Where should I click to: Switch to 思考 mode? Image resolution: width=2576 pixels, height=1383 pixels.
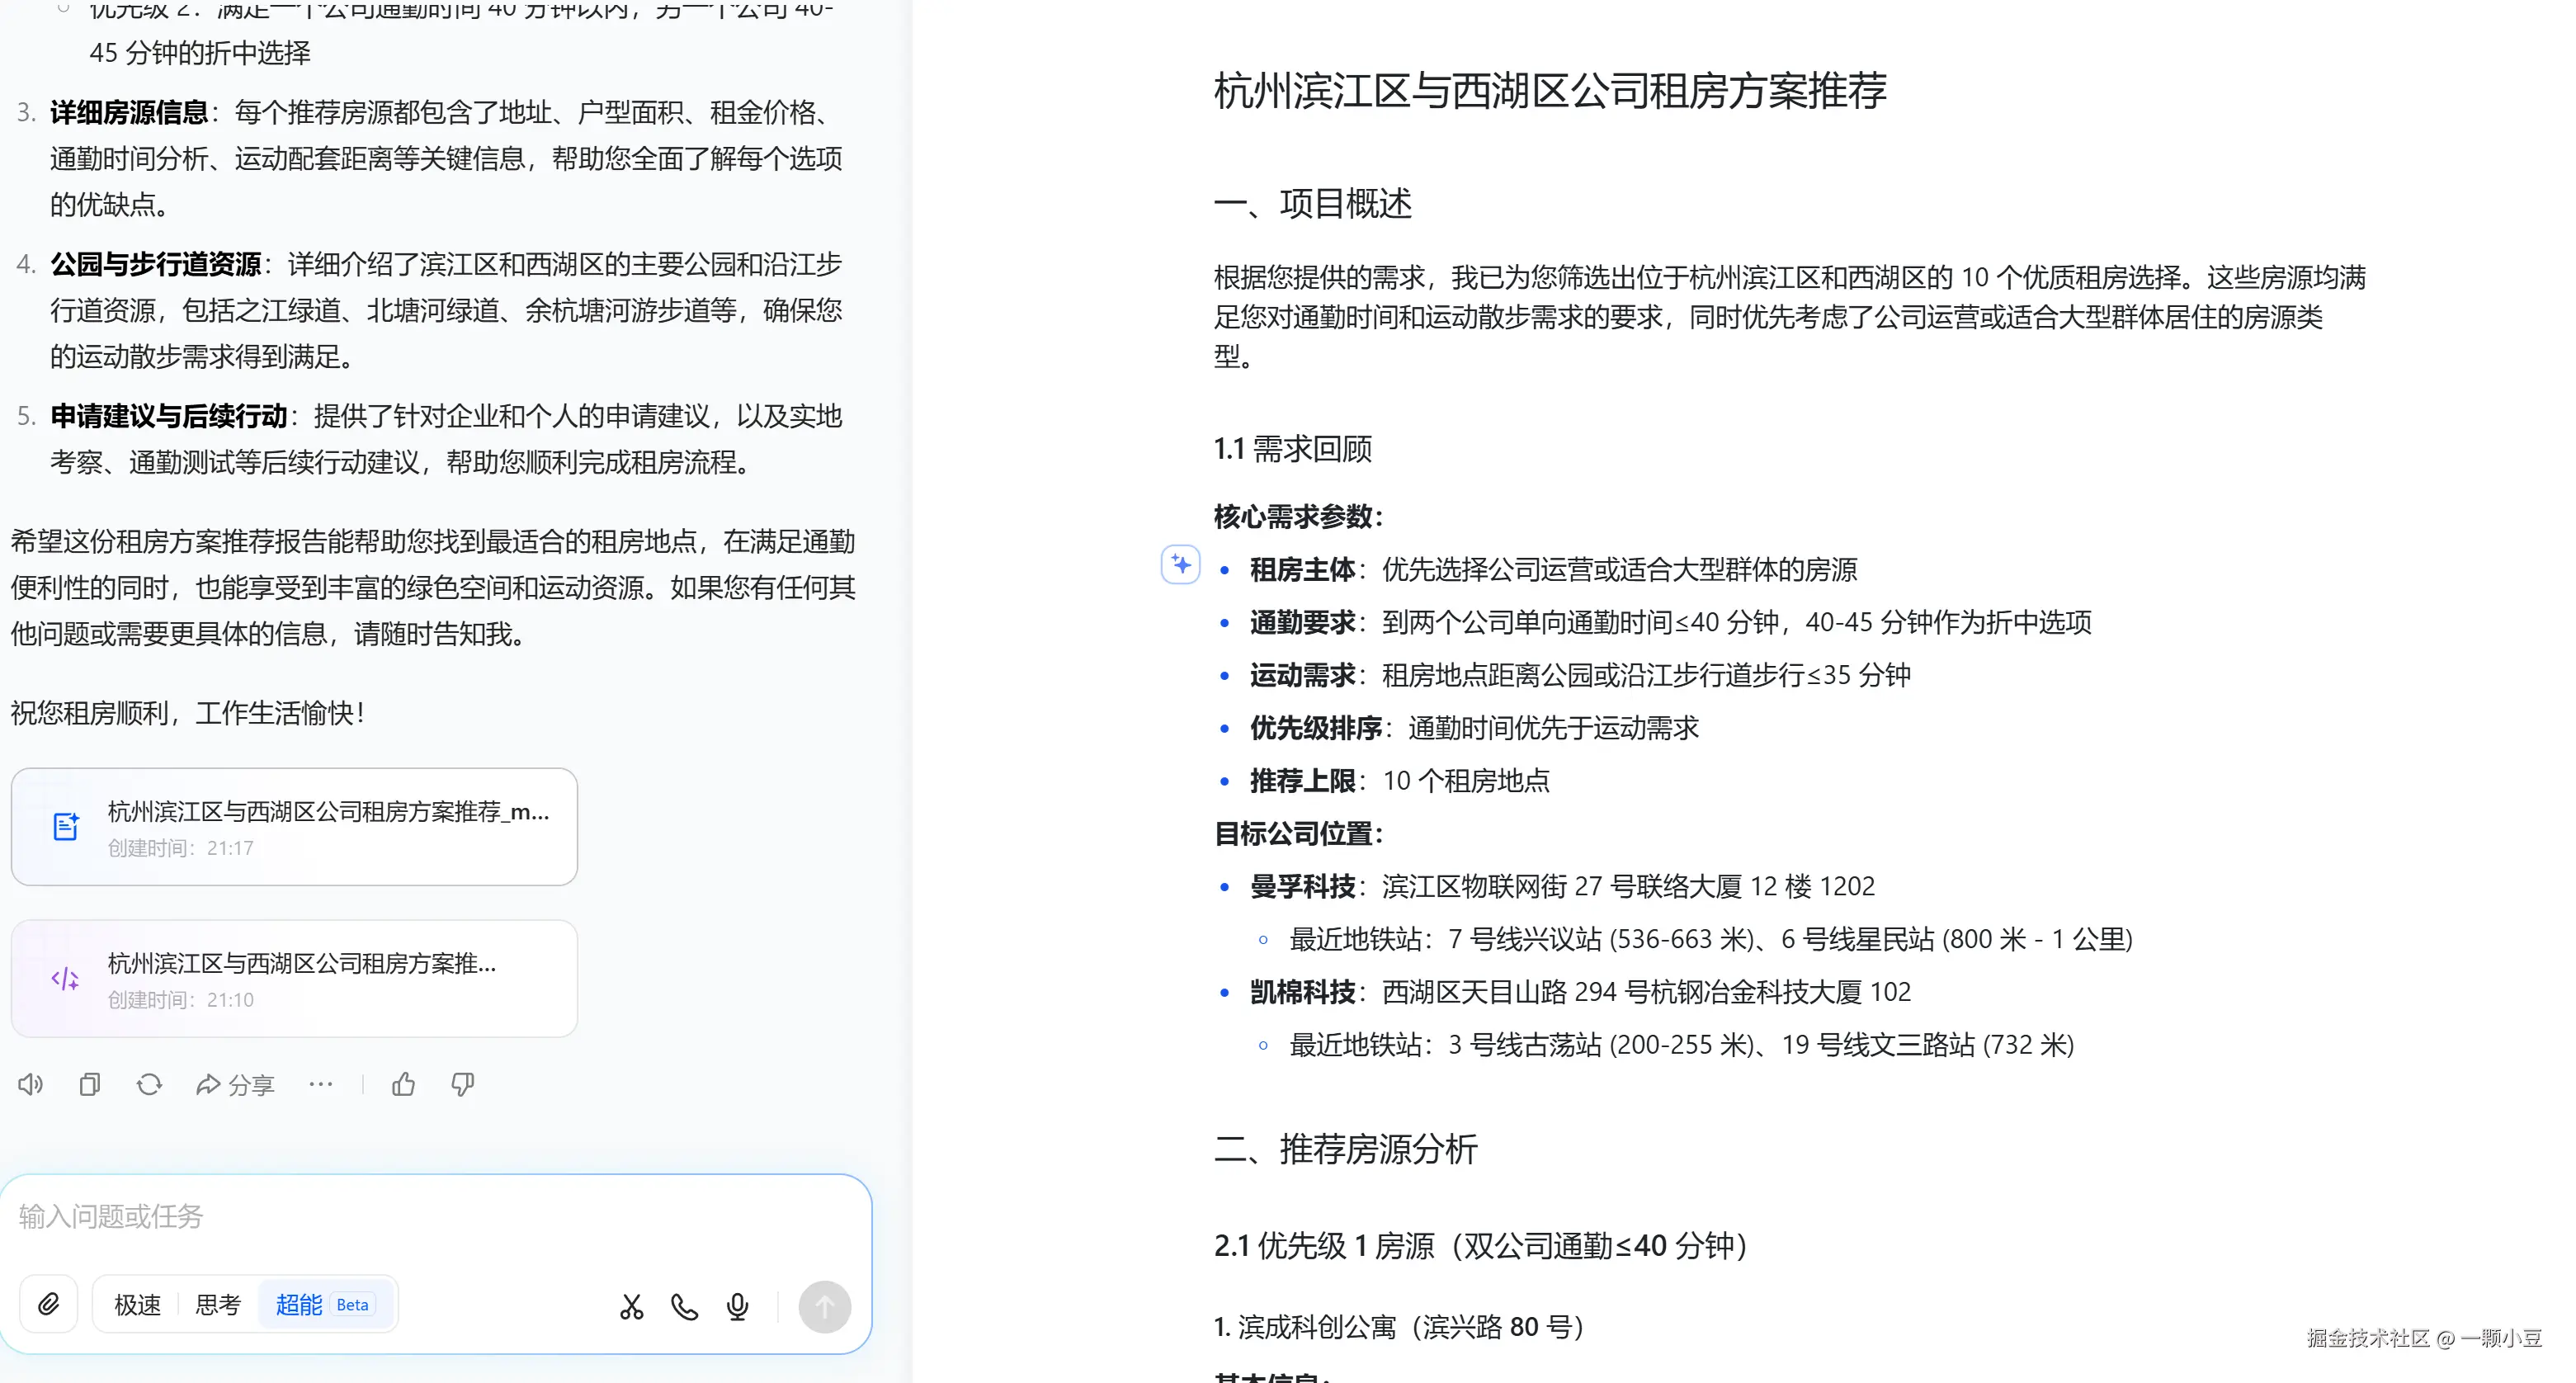coord(218,1304)
